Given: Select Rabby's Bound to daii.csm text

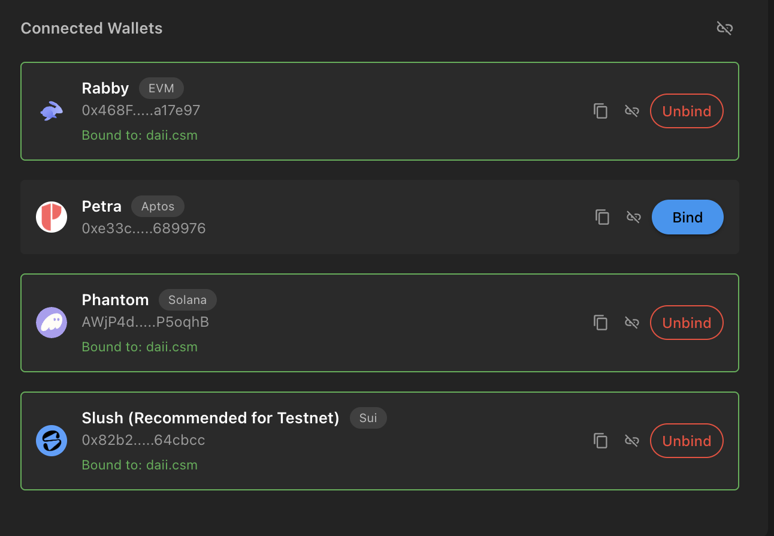Looking at the screenshot, I should point(140,135).
